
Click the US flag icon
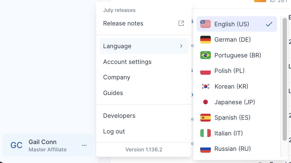[205, 24]
